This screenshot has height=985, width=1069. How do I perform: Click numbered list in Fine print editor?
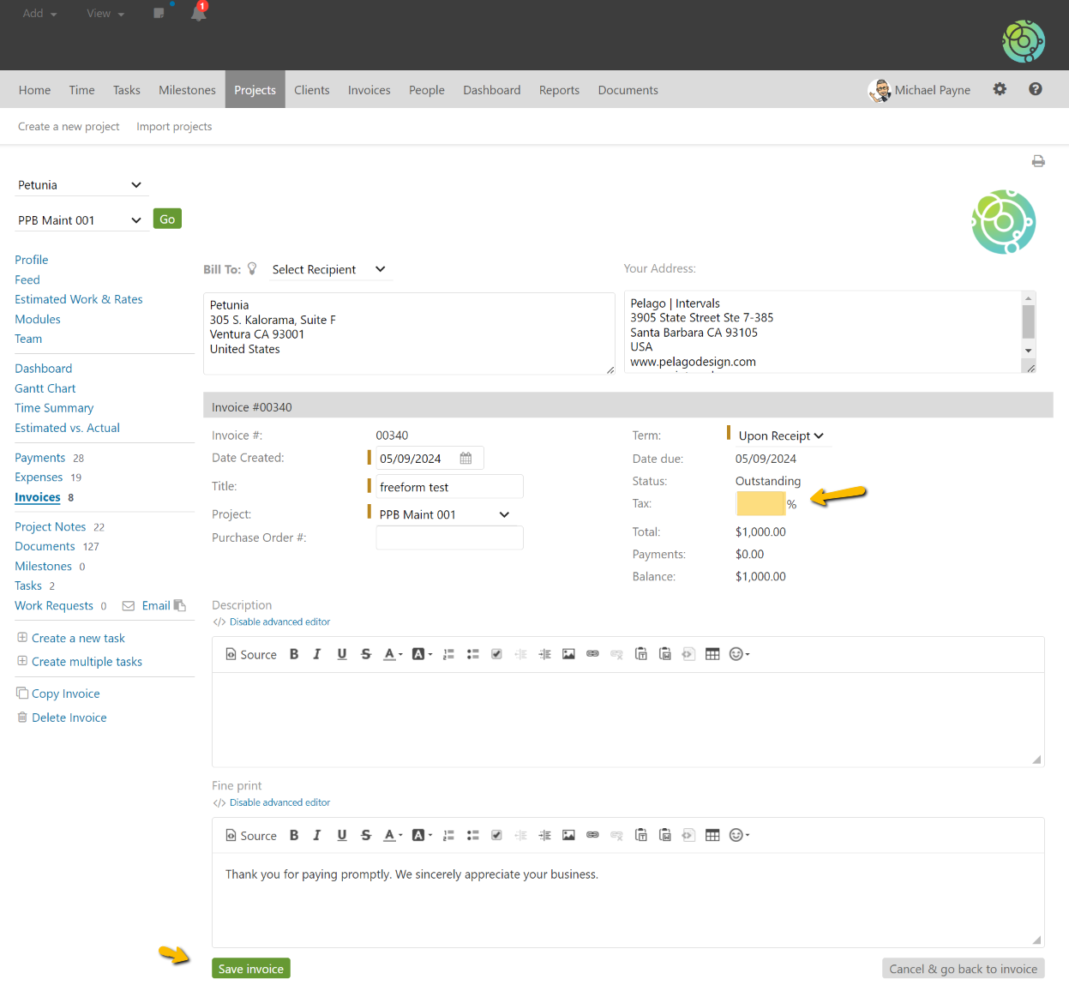(x=448, y=835)
